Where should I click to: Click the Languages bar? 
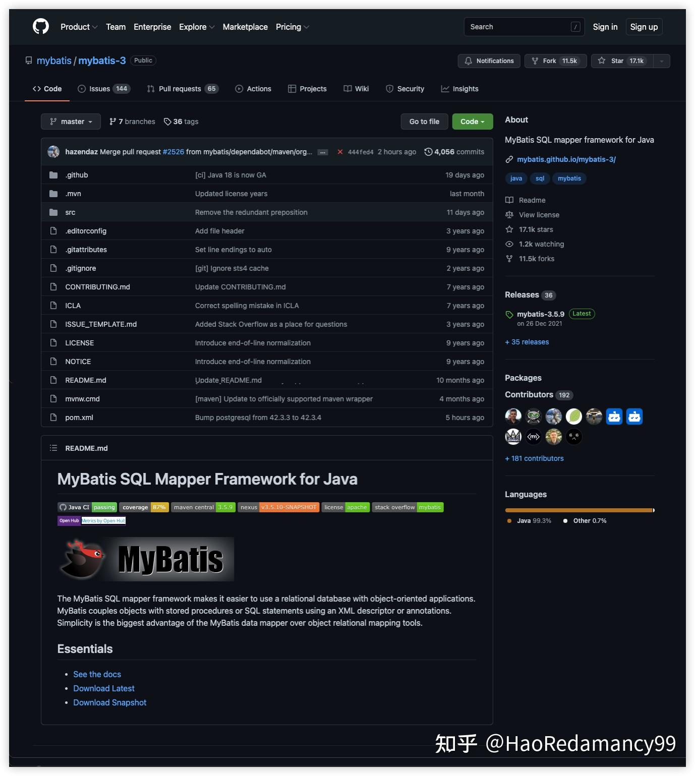580,510
